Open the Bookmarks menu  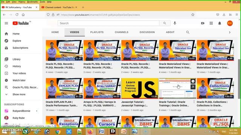pos(32,2)
